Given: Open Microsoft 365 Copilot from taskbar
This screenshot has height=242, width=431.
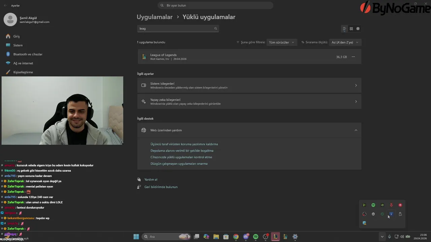Looking at the screenshot, I should click(206, 237).
